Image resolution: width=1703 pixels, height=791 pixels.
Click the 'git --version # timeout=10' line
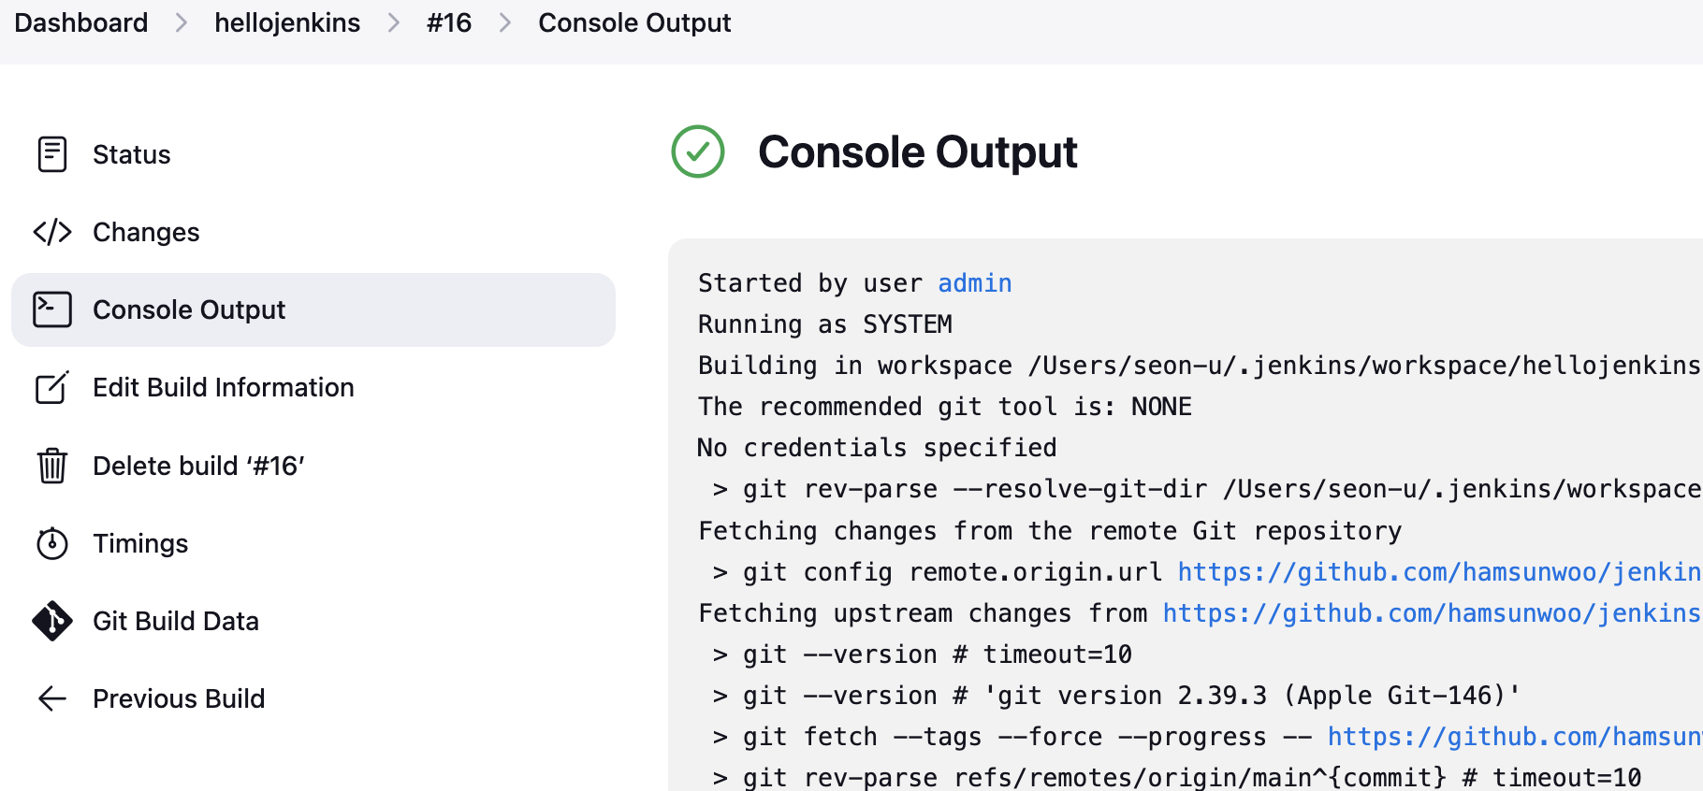(923, 654)
